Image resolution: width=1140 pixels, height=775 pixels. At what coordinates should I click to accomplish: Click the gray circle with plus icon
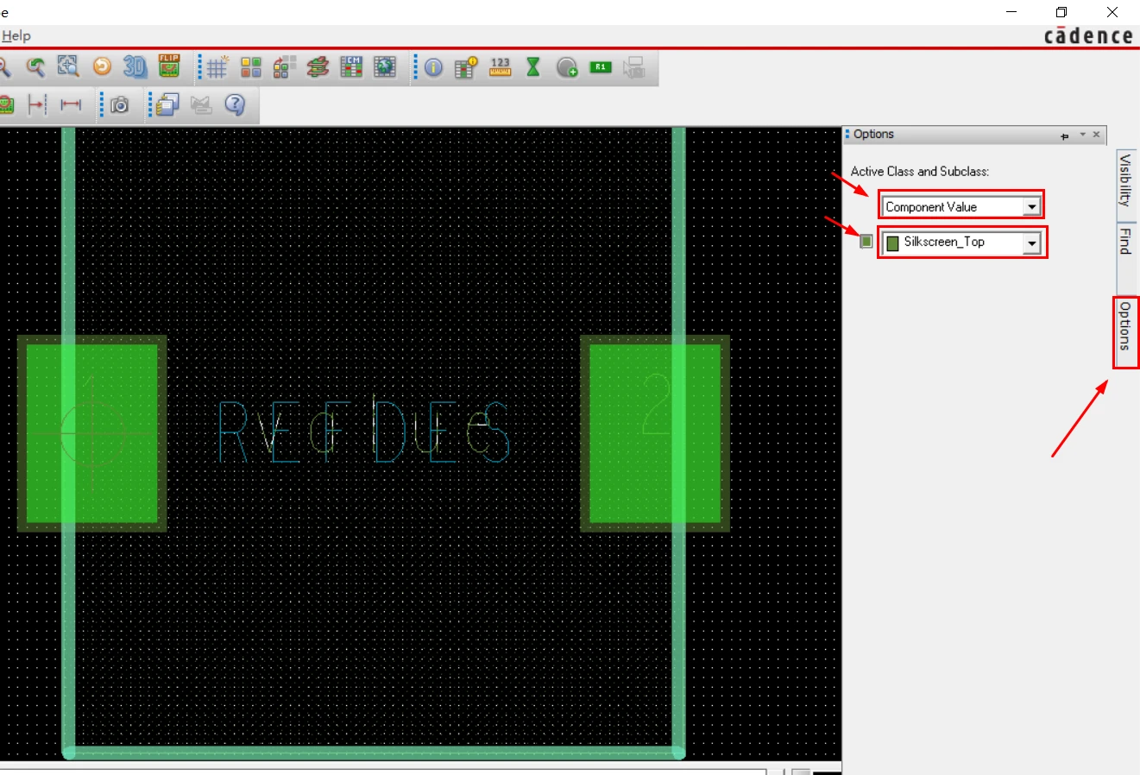[x=567, y=67]
